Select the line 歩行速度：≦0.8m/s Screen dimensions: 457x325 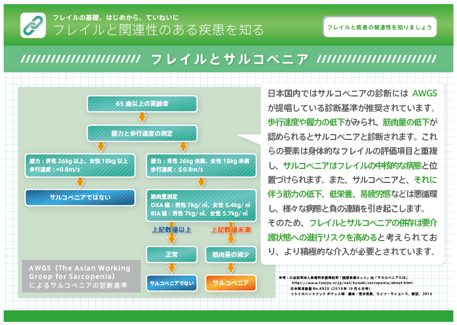tap(176, 169)
